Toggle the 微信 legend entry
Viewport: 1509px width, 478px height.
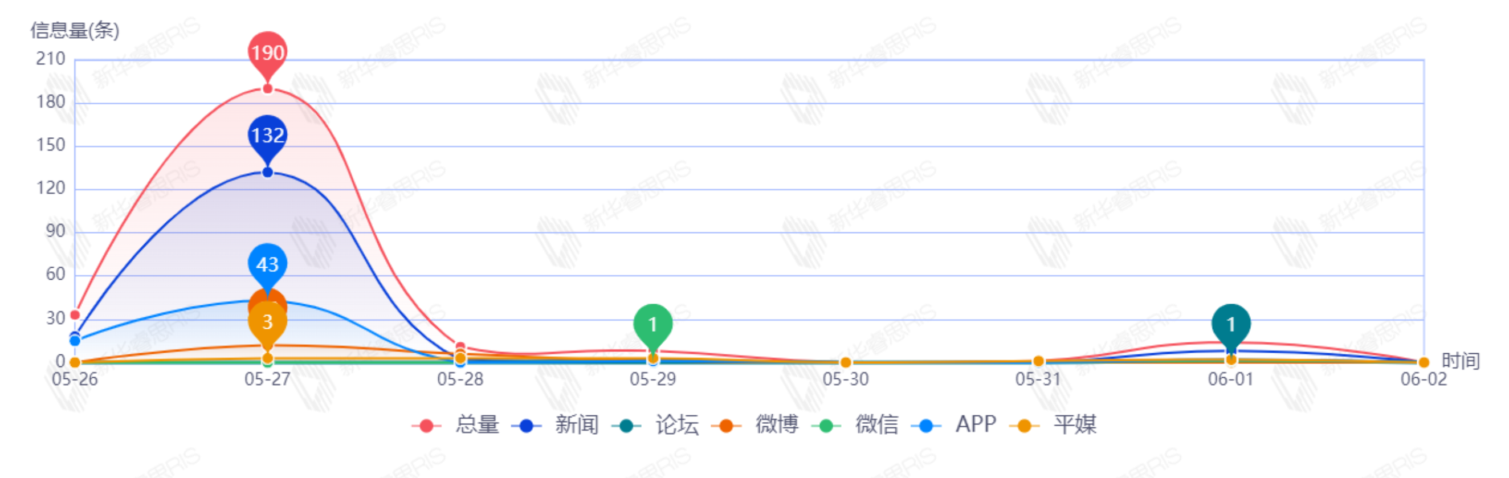(x=855, y=424)
